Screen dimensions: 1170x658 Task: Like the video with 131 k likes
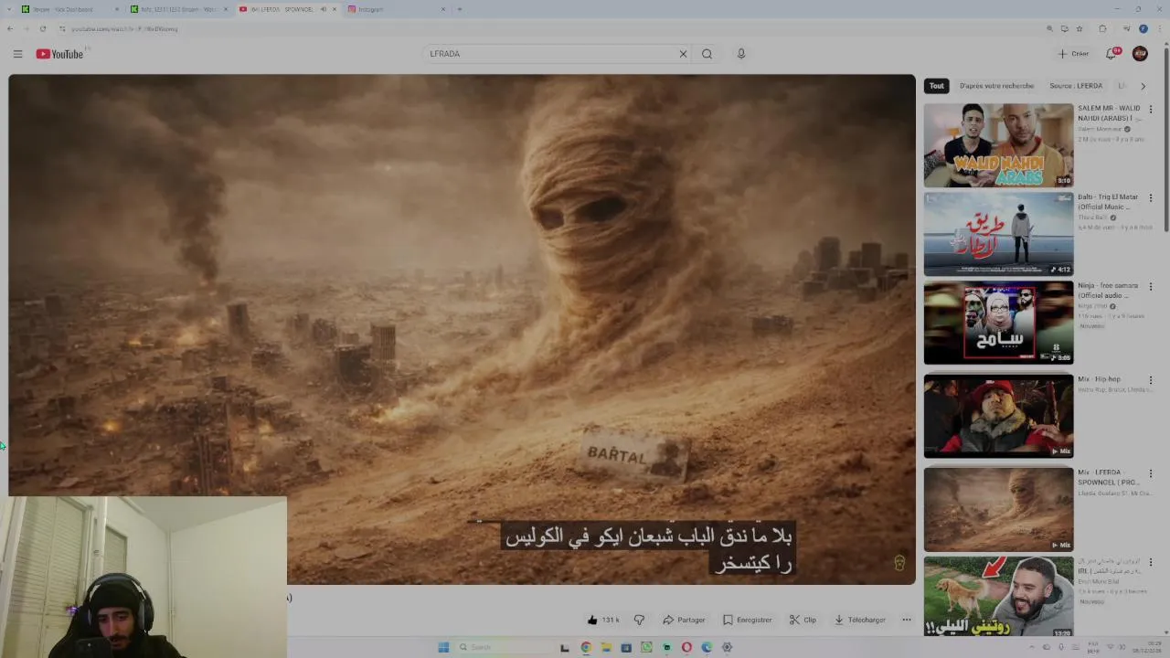(x=603, y=620)
